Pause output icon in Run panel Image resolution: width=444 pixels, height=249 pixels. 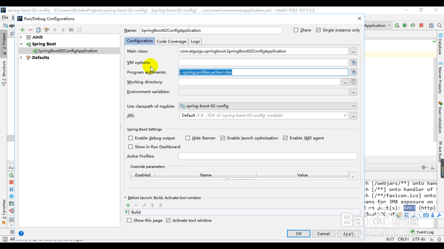pyautogui.click(x=12, y=189)
